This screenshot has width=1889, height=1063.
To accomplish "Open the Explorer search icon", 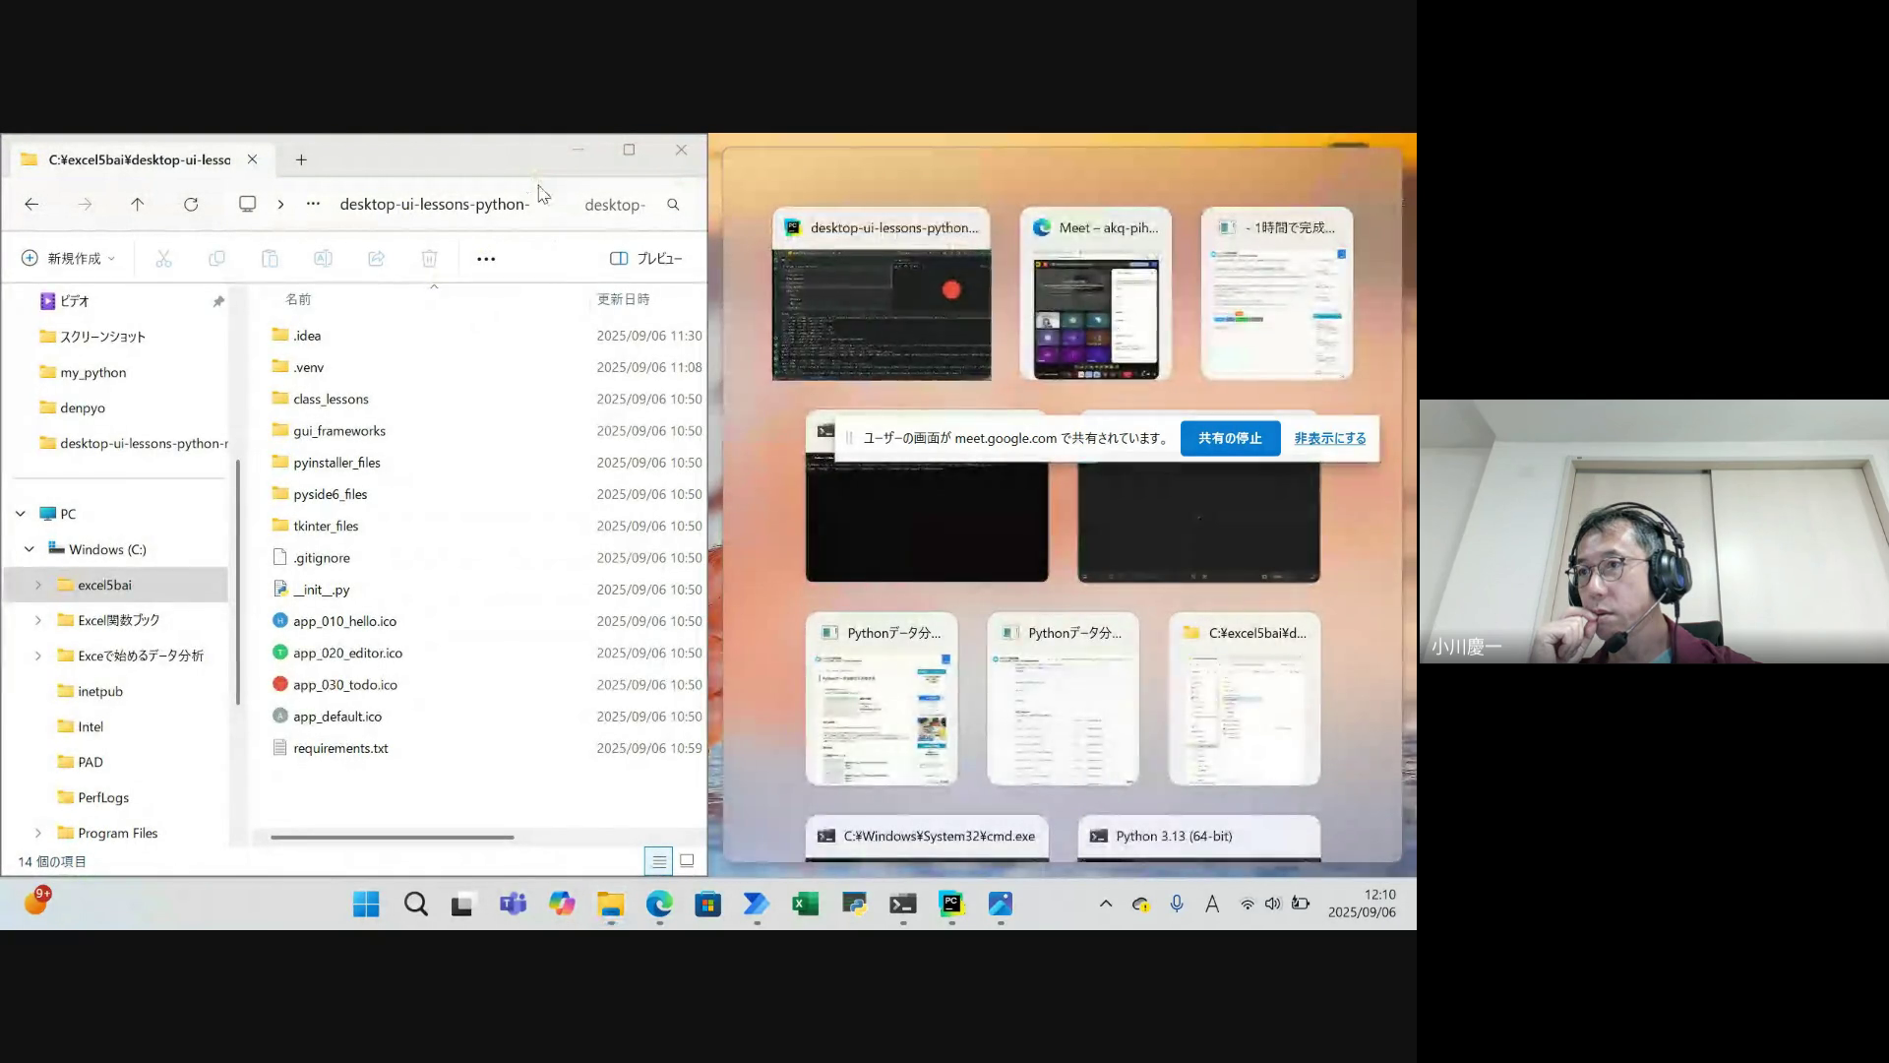I will (x=673, y=205).
